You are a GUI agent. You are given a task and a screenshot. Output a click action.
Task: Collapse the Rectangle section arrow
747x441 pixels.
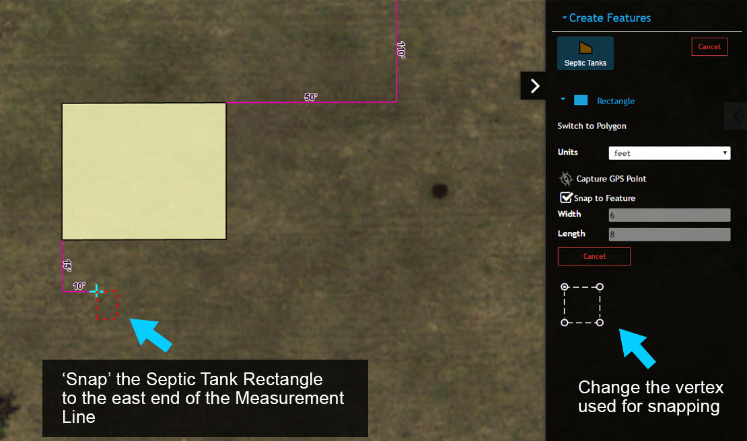pyautogui.click(x=563, y=100)
